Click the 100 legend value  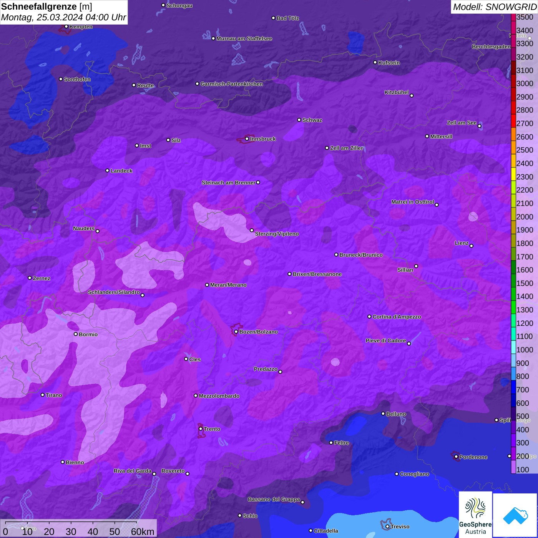pyautogui.click(x=523, y=470)
